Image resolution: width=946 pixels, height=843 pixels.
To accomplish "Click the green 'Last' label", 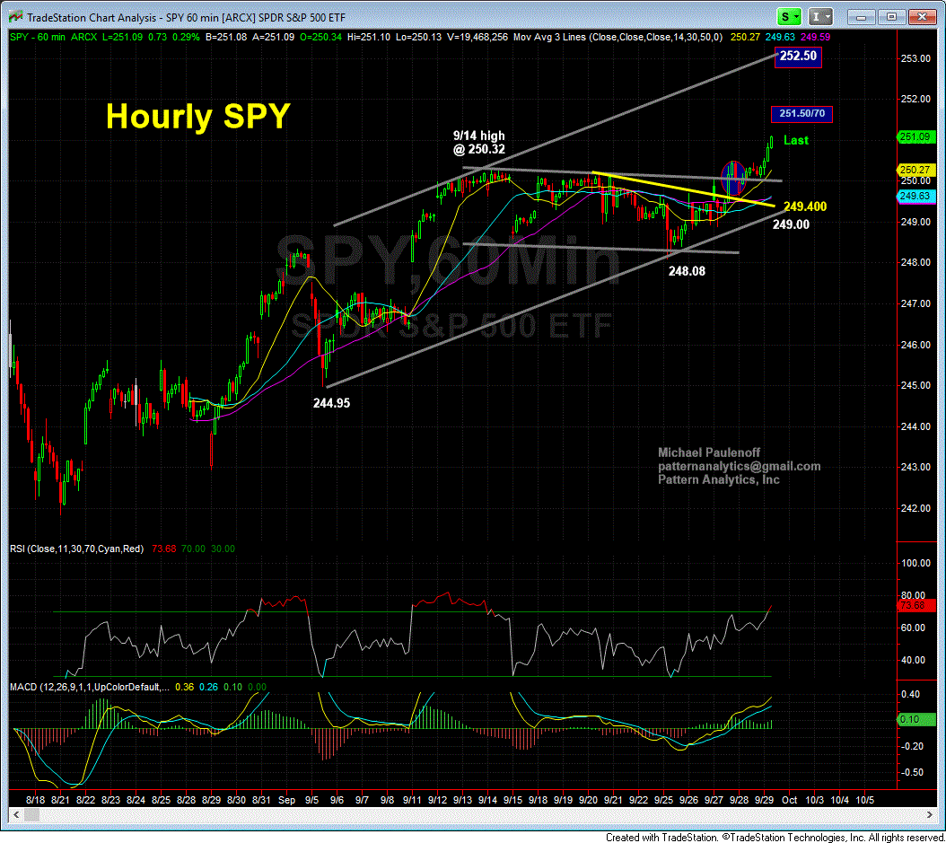I will [x=796, y=140].
